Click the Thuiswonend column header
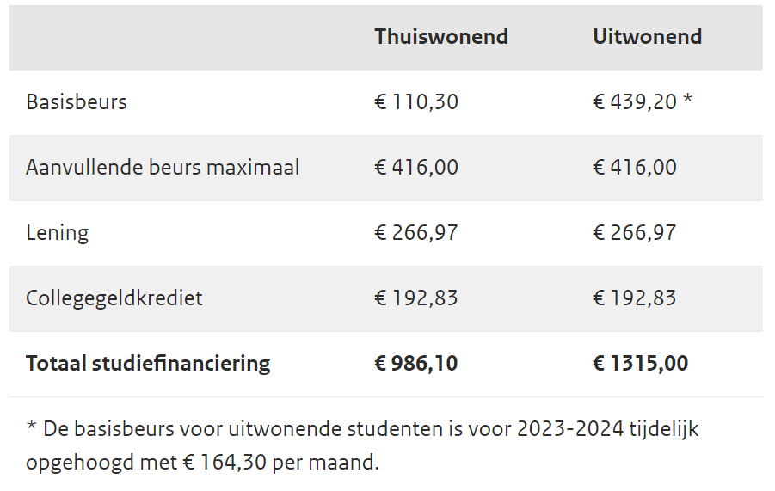The width and height of the screenshot is (775, 491). pos(440,37)
